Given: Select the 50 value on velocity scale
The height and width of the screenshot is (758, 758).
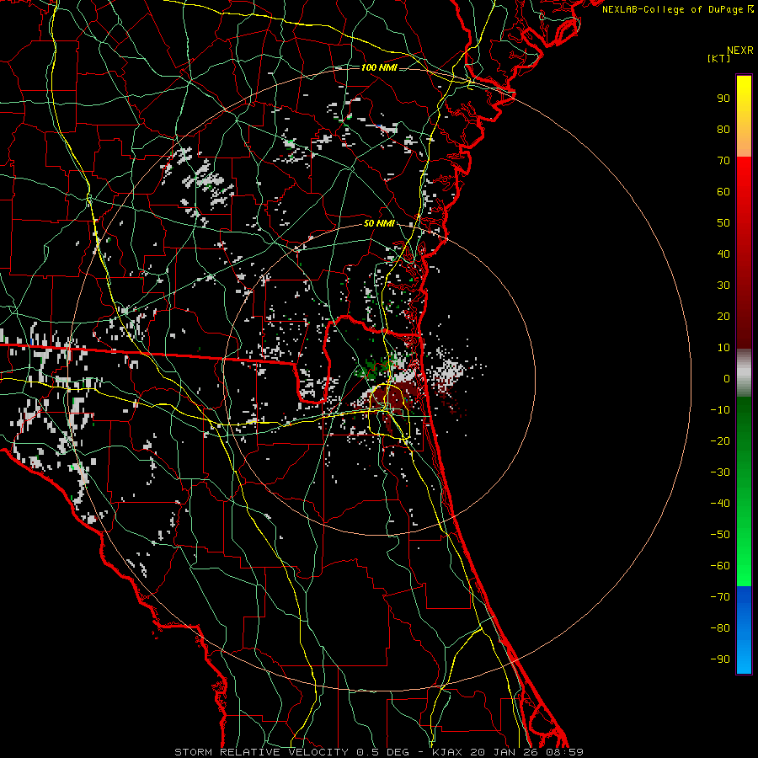Looking at the screenshot, I should [x=723, y=223].
